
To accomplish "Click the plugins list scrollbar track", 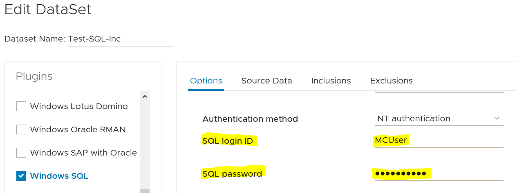I will (145, 143).
